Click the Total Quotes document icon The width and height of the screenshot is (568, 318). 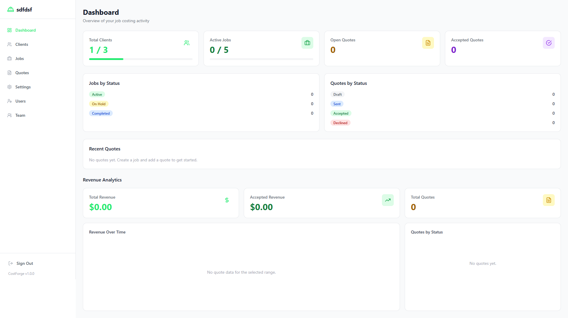click(x=549, y=200)
